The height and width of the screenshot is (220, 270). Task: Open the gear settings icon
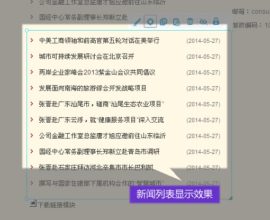150,22
